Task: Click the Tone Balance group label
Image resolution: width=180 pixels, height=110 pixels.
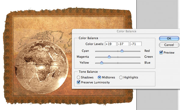Action: tap(88, 72)
